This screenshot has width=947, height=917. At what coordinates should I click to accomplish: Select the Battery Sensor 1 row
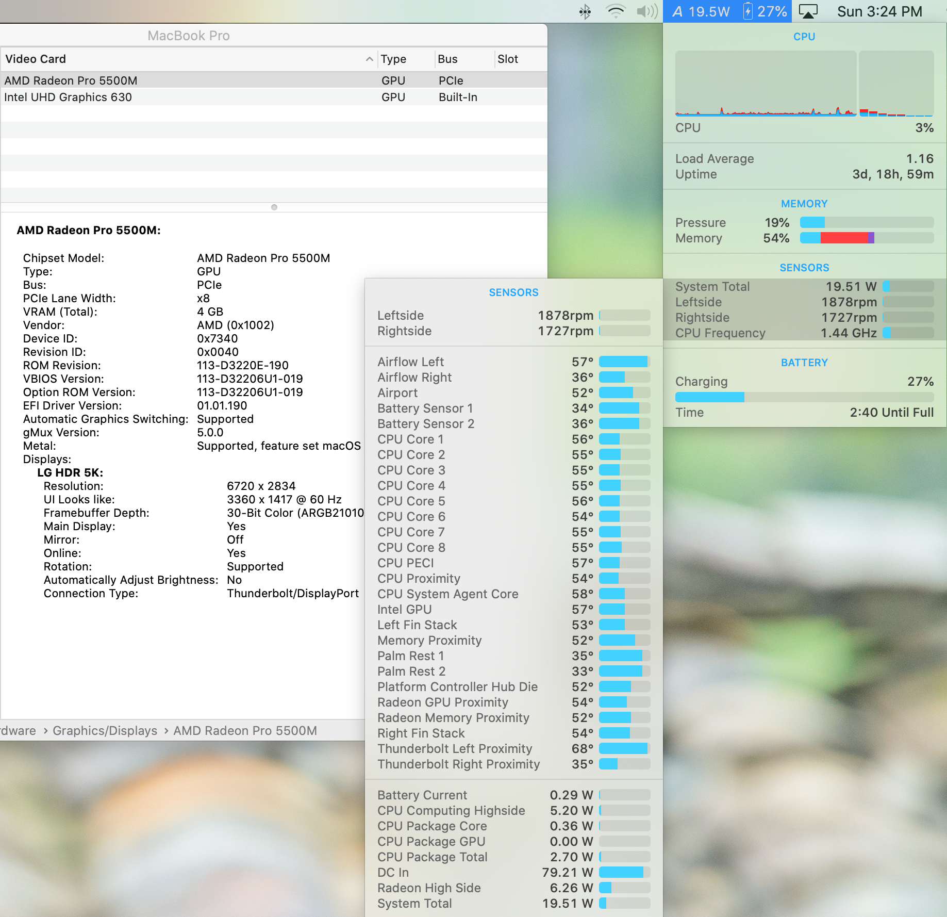coord(513,408)
